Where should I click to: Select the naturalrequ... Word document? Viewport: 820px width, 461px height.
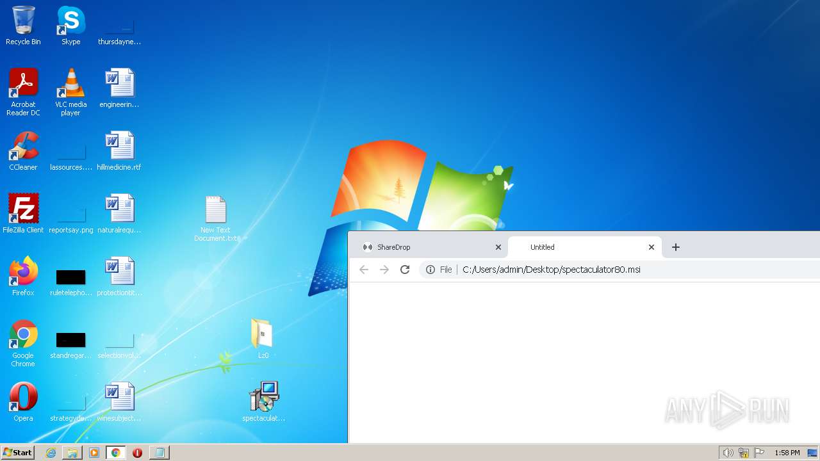click(119, 214)
